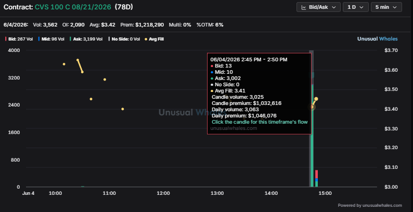
Task: Click the '$3.70' price axis label
Action: [x=391, y=50]
